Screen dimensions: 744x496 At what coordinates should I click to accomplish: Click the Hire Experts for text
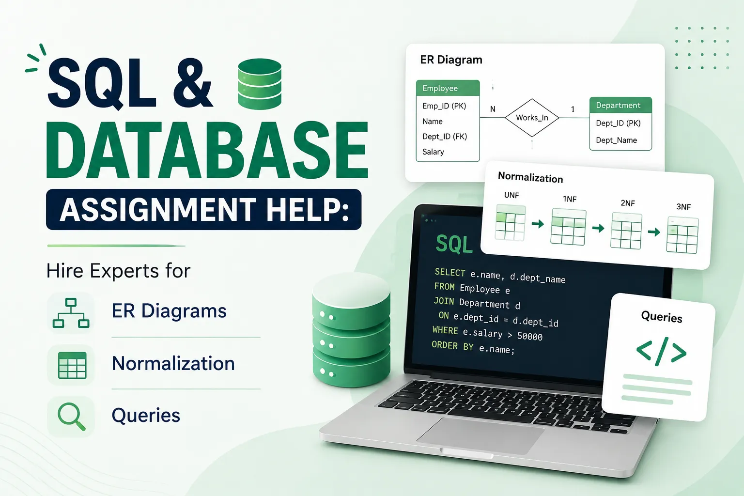coord(118,271)
